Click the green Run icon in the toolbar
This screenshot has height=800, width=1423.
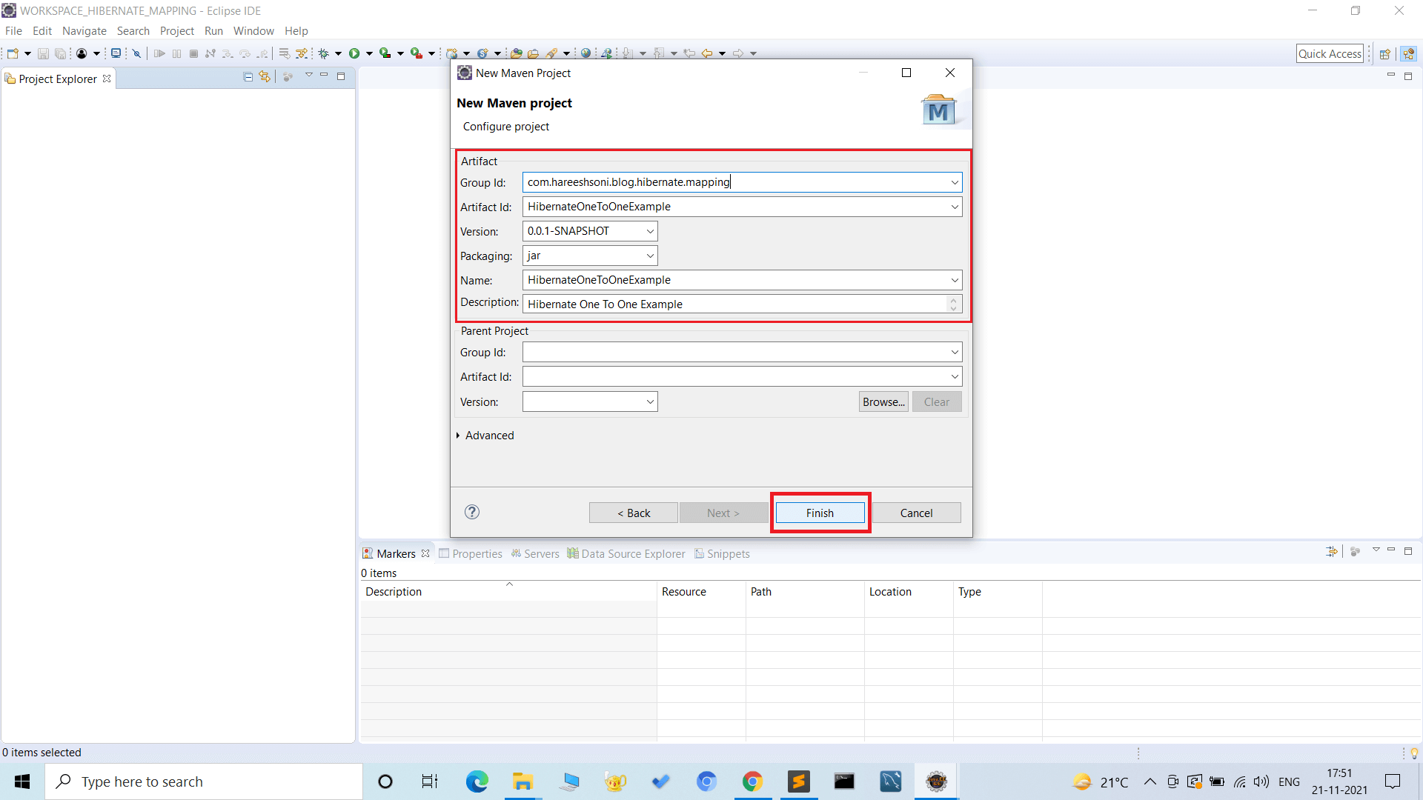[x=355, y=53]
